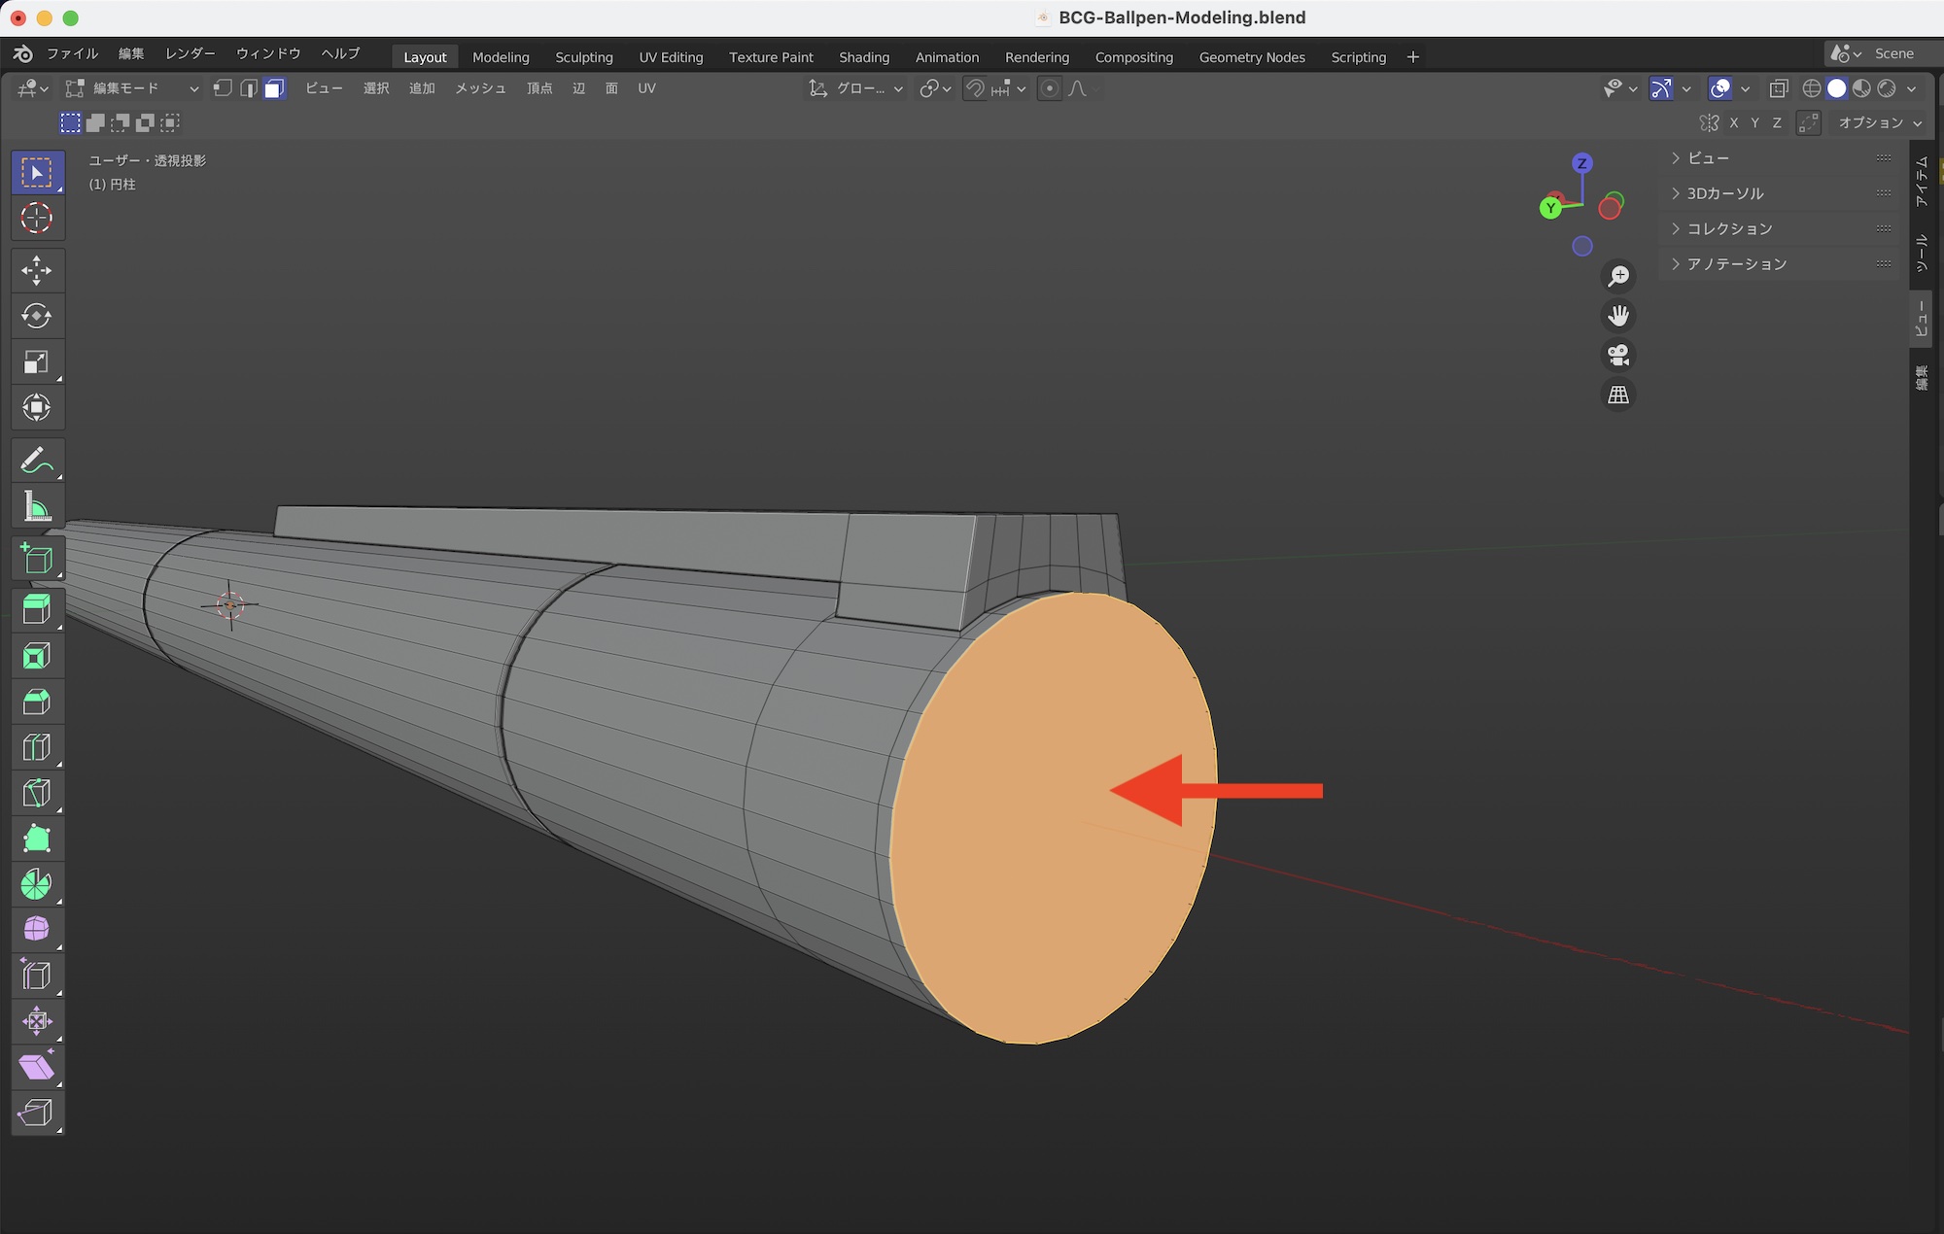The image size is (1944, 1234).
Task: Activate the Measure tool
Action: (x=37, y=506)
